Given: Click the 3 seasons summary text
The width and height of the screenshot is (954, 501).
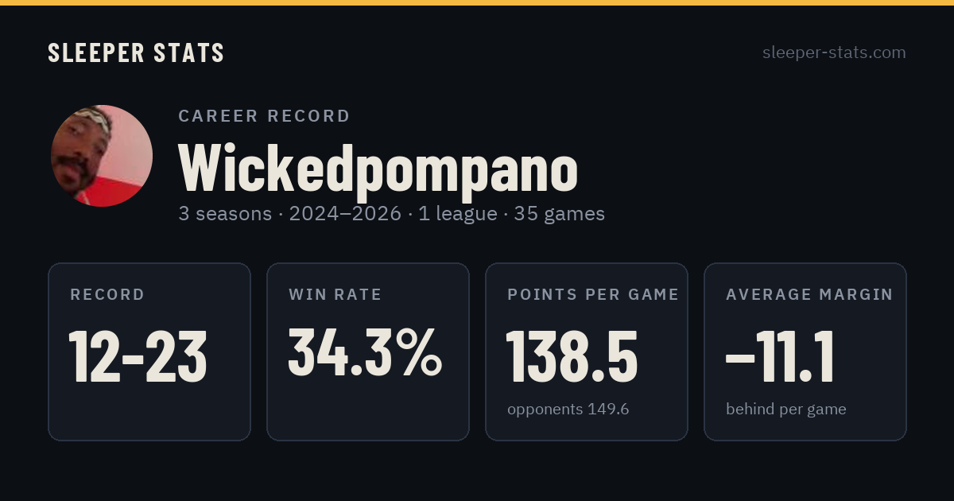Looking at the screenshot, I should click(x=225, y=214).
